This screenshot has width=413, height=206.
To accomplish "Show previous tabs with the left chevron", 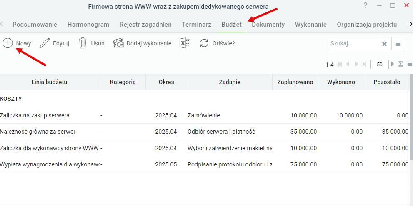I will click(2, 24).
